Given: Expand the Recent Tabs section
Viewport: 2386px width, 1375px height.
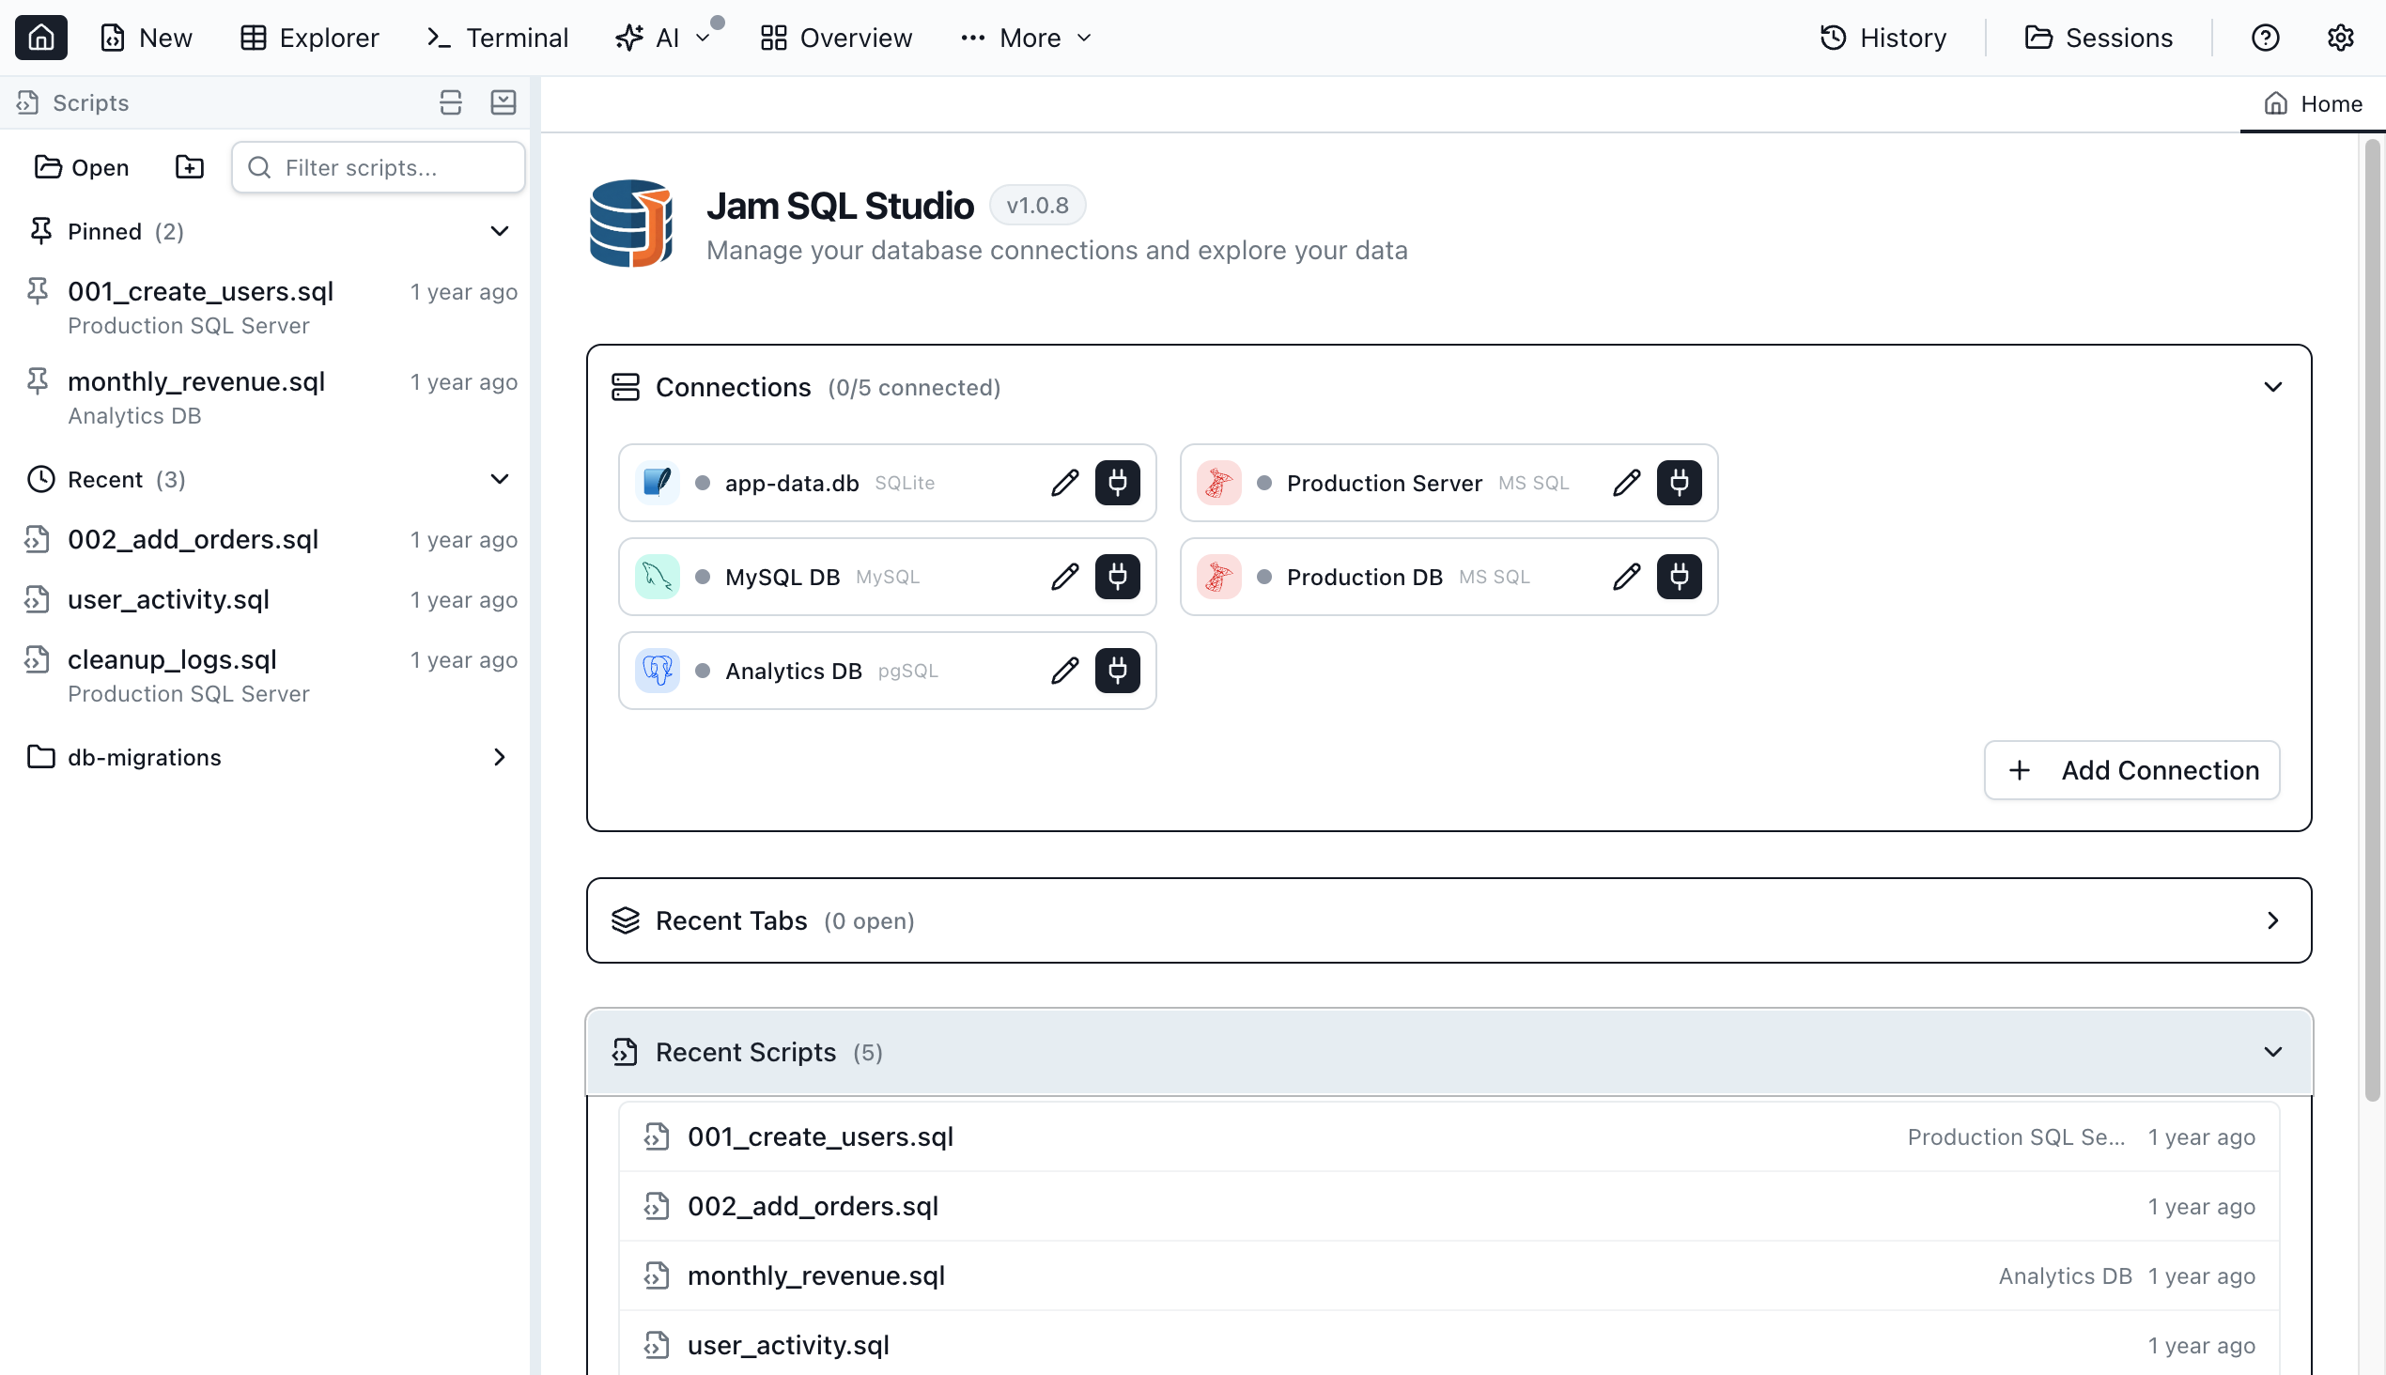Looking at the screenshot, I should click(x=2271, y=920).
